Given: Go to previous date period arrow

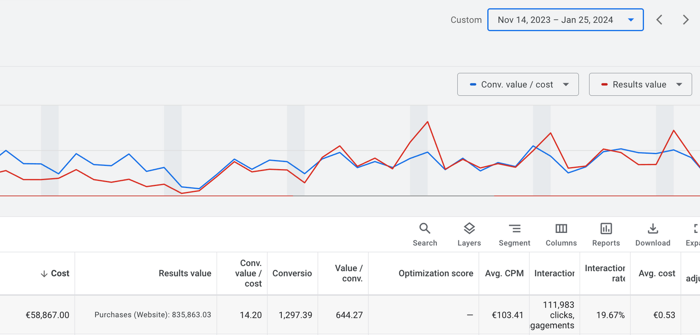Looking at the screenshot, I should click(x=659, y=20).
